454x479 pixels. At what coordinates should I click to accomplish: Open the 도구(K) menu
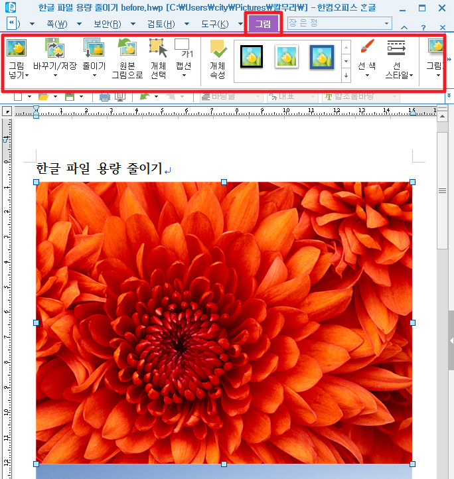(x=214, y=24)
